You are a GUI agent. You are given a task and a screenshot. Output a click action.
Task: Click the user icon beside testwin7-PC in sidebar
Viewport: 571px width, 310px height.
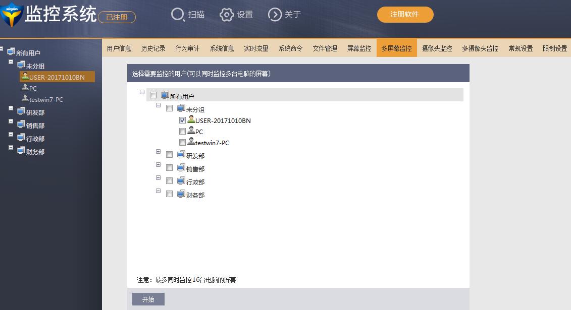(25, 99)
